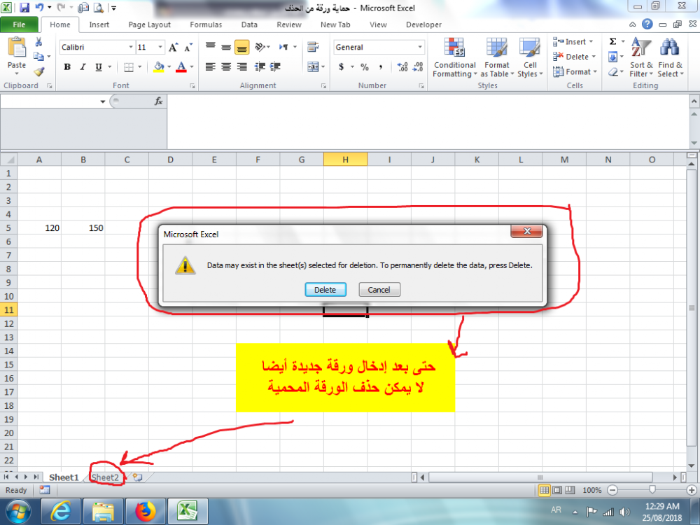
Task: Click the Decrease Decimal icon
Action: (418, 67)
